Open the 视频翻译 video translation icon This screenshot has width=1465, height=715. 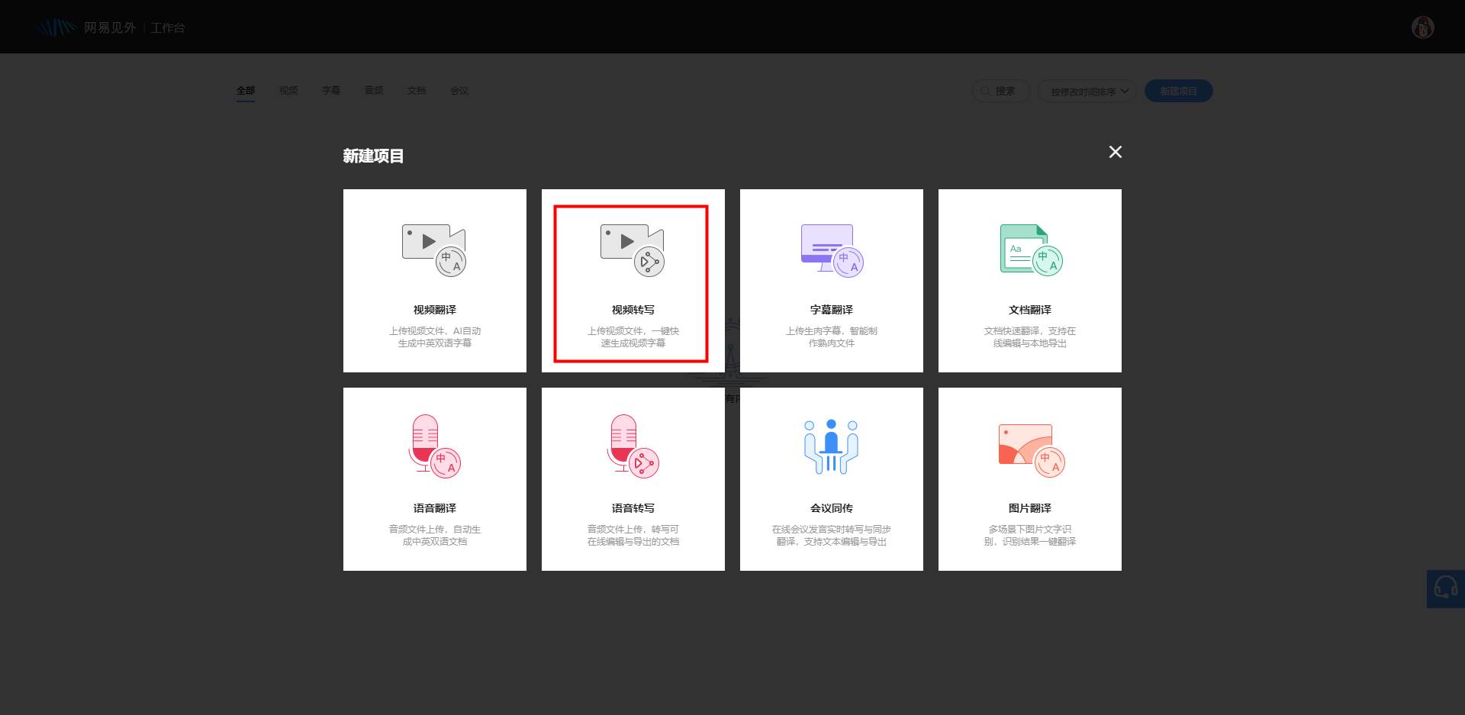(x=434, y=250)
